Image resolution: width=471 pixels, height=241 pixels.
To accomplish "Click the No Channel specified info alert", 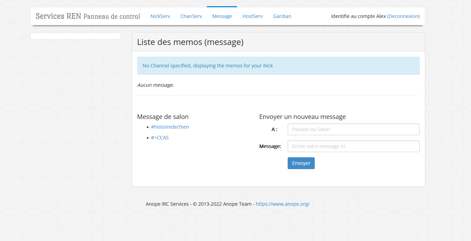I will (x=278, y=66).
